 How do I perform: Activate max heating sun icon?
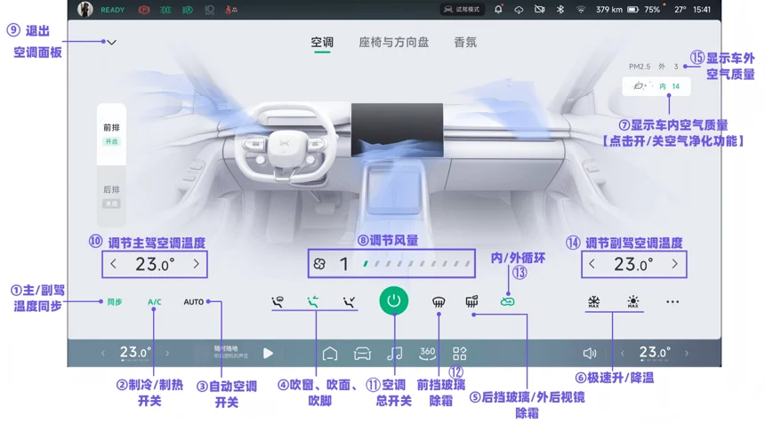pyautogui.click(x=632, y=302)
